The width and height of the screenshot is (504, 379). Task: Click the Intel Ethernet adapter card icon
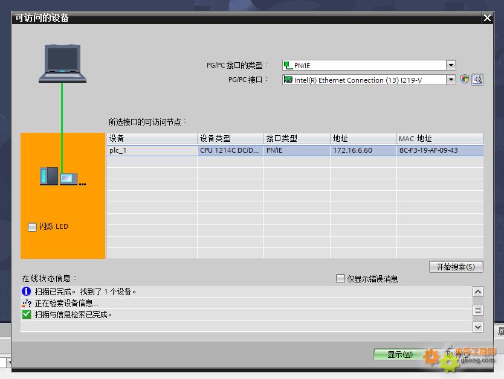coord(288,80)
